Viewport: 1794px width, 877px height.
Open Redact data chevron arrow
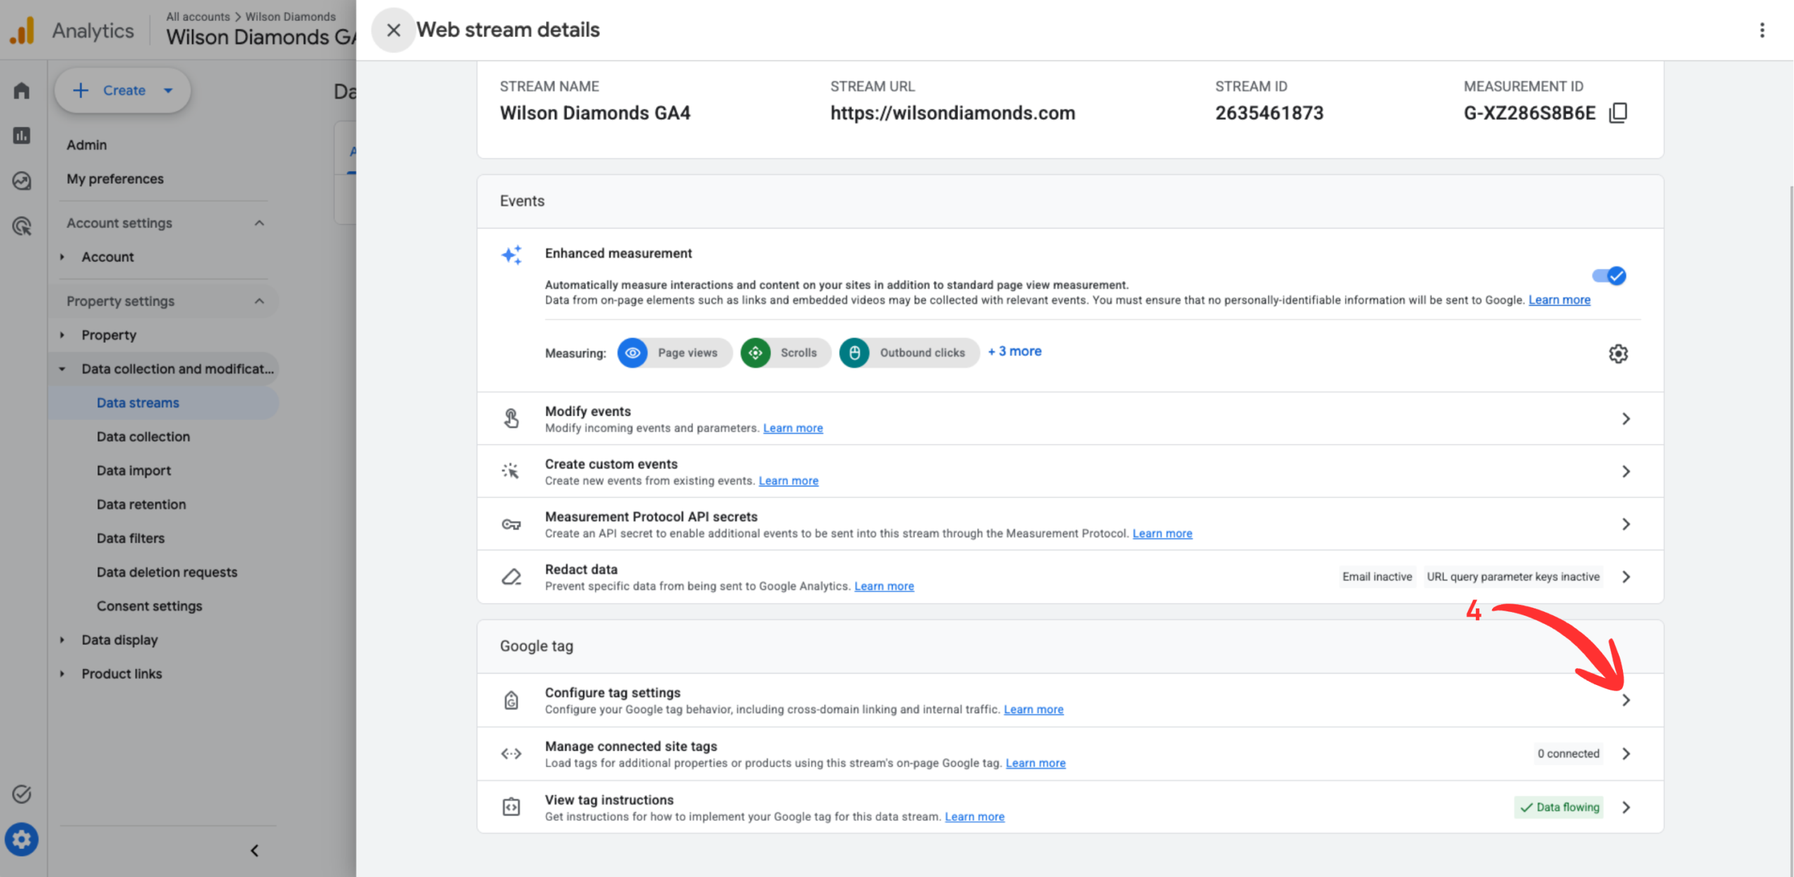(x=1626, y=577)
